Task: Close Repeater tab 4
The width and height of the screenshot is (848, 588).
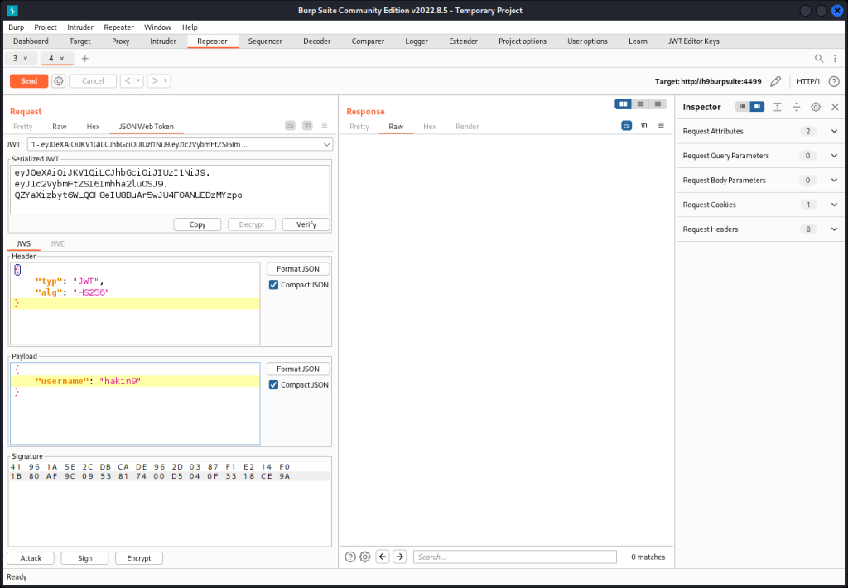Action: tap(61, 59)
